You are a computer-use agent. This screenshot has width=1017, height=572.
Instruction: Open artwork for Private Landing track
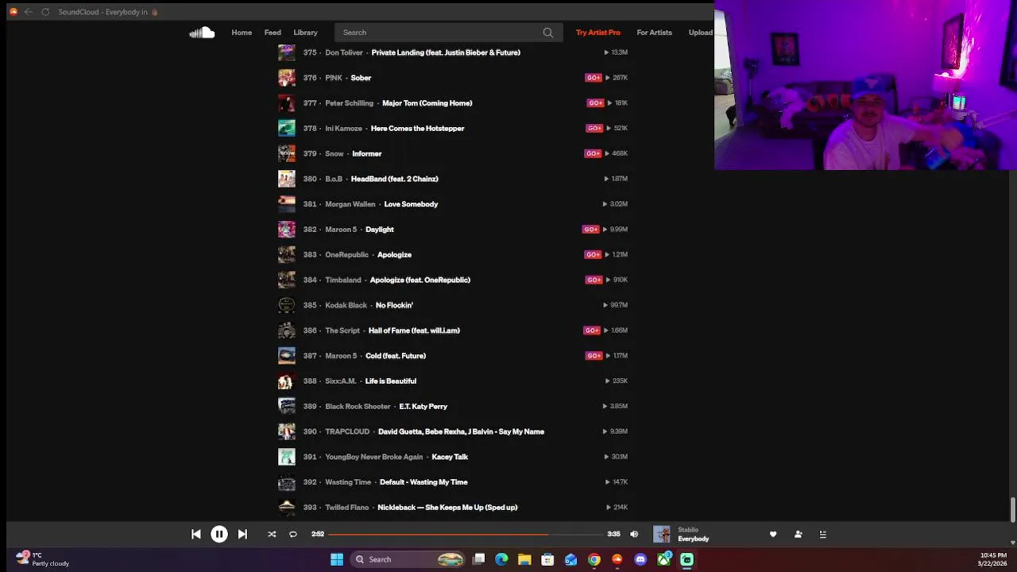(287, 52)
